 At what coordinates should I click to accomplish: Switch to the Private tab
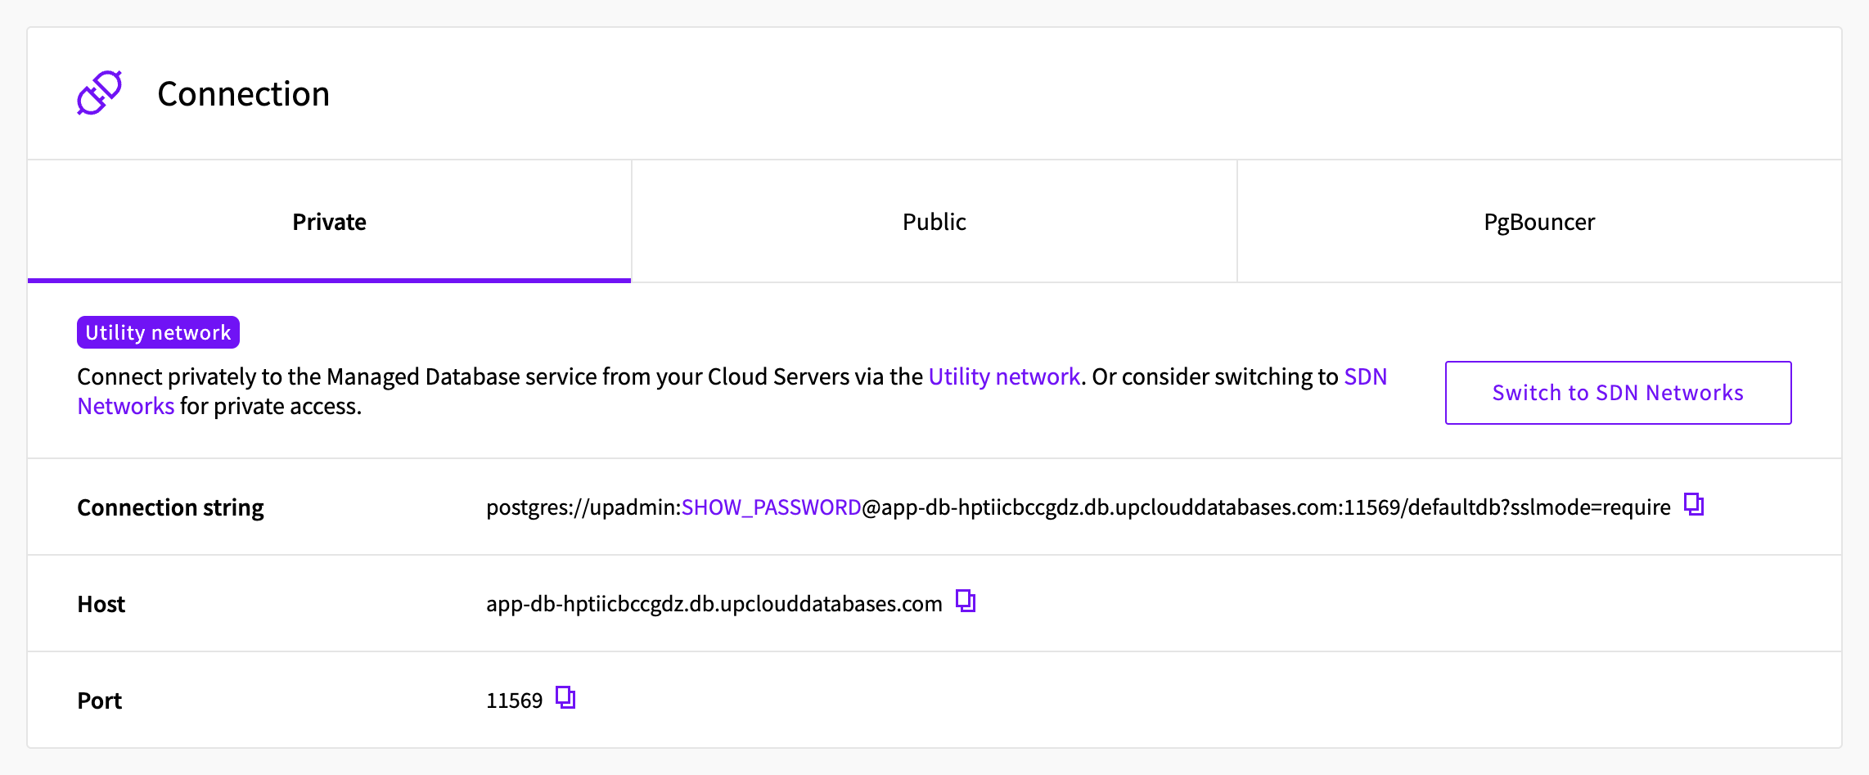pos(329,221)
